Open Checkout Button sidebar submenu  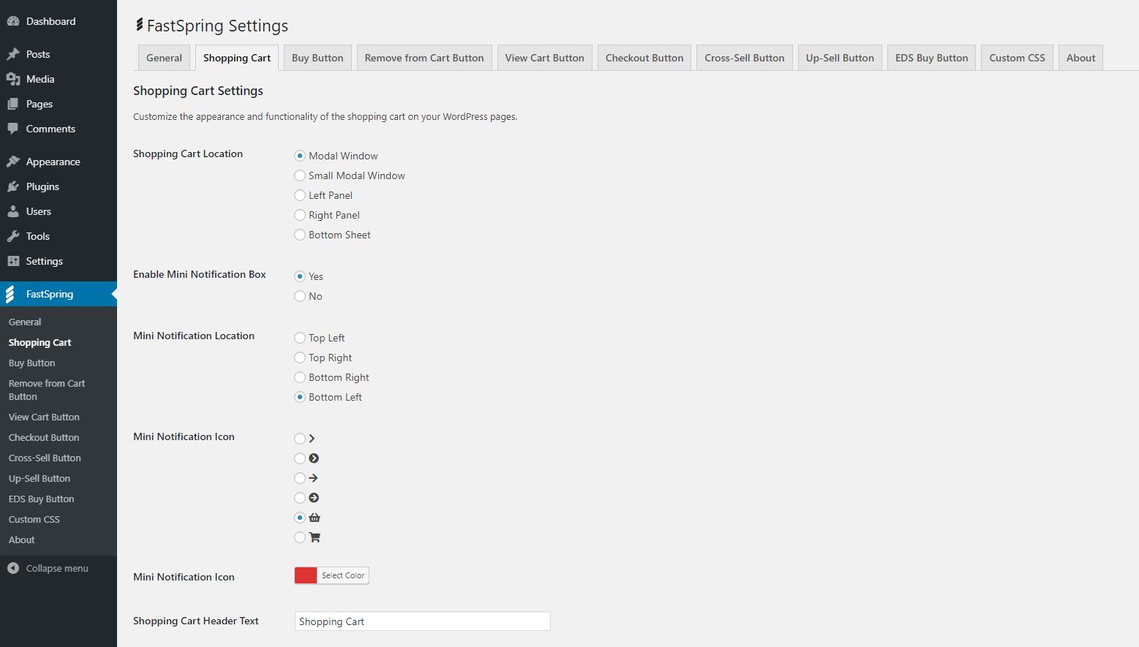44,437
